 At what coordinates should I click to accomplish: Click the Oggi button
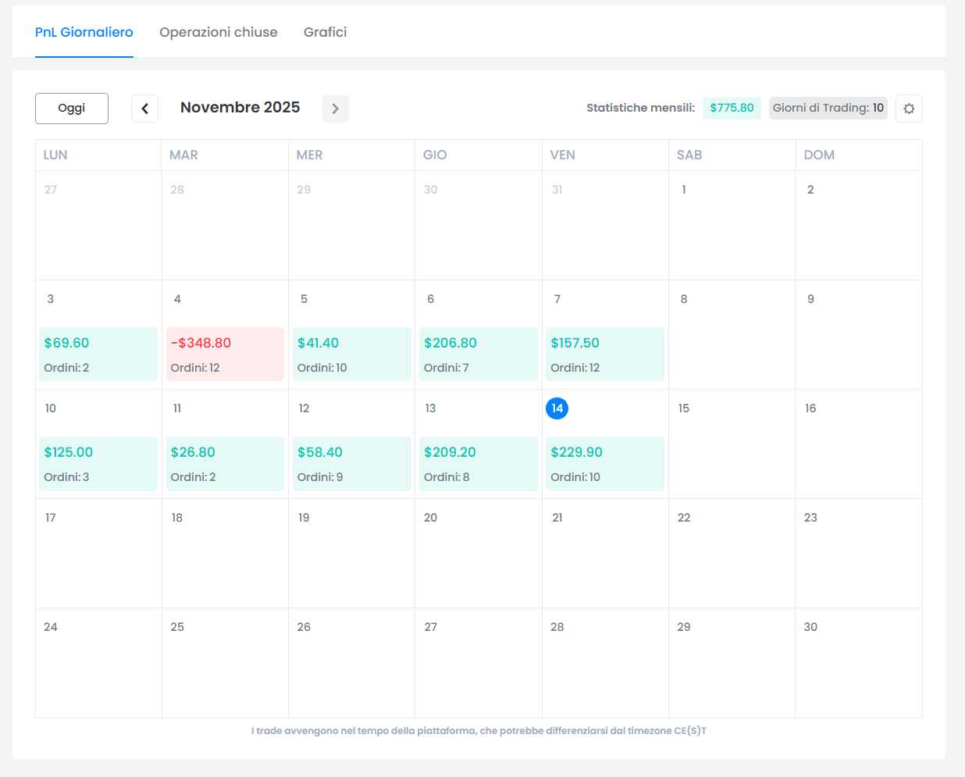(72, 109)
